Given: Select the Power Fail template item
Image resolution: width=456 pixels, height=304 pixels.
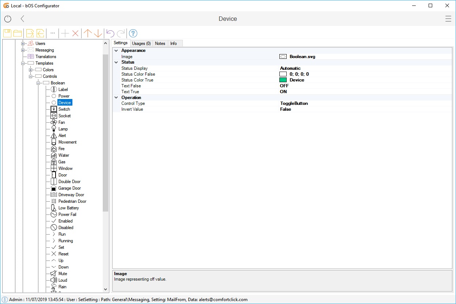Looking at the screenshot, I should click(67, 214).
